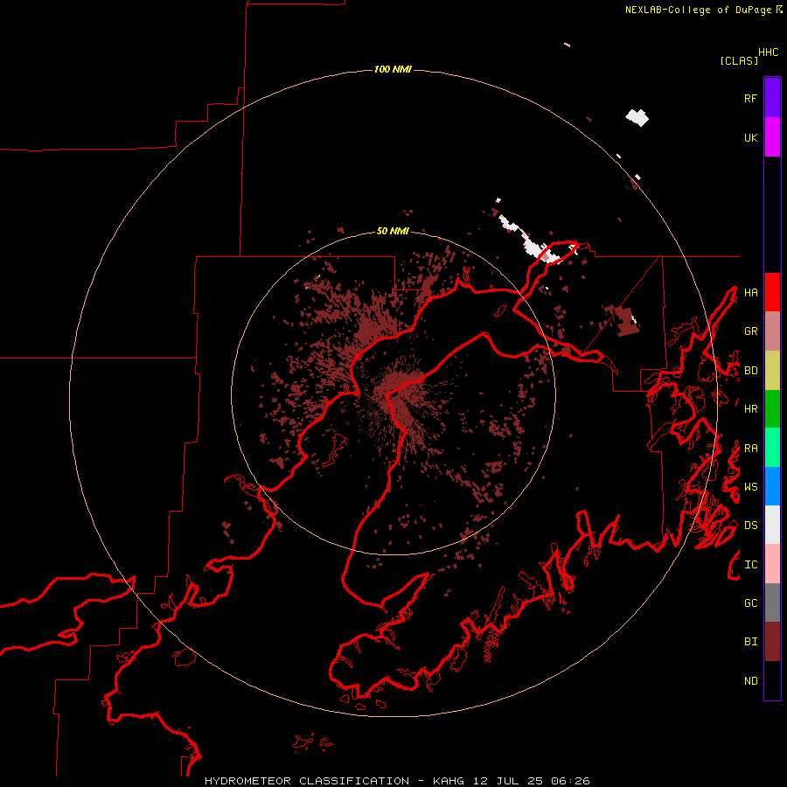Click the RF purple legend swatch
787x787 pixels.
click(x=772, y=98)
